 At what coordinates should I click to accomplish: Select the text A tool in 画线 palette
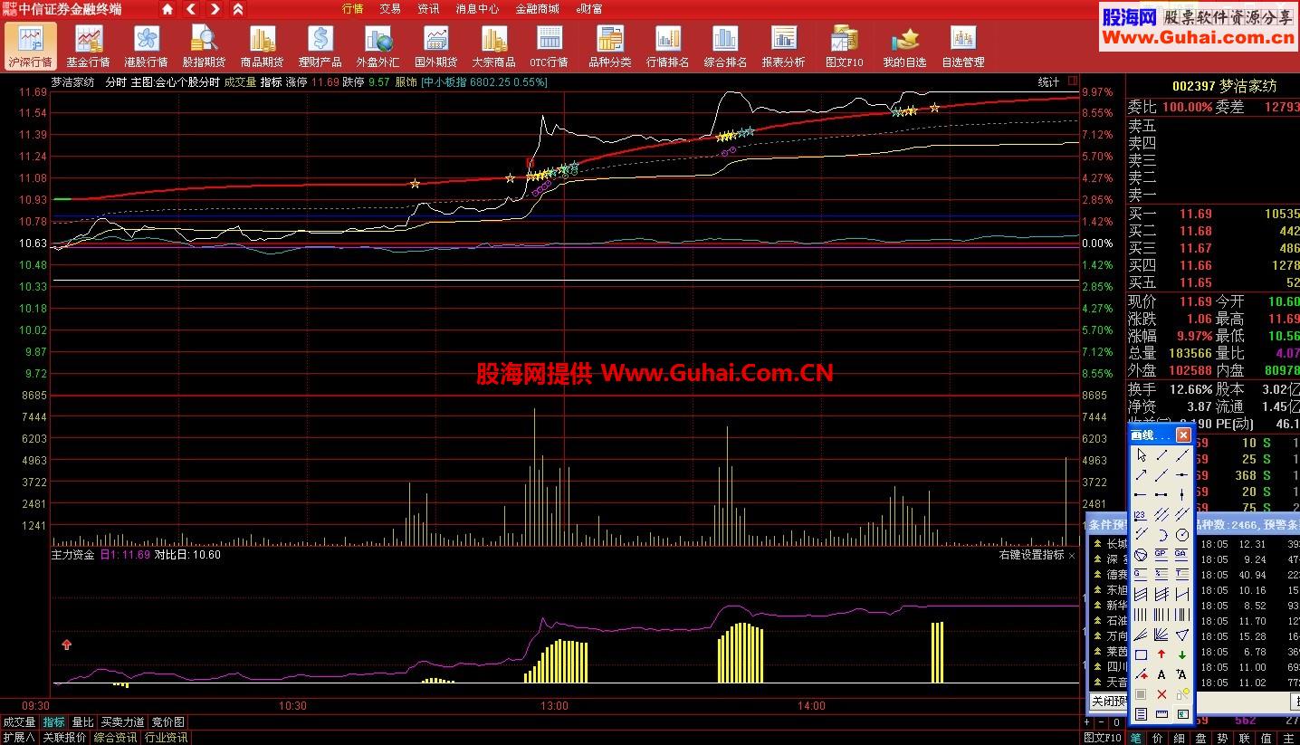tap(1161, 674)
